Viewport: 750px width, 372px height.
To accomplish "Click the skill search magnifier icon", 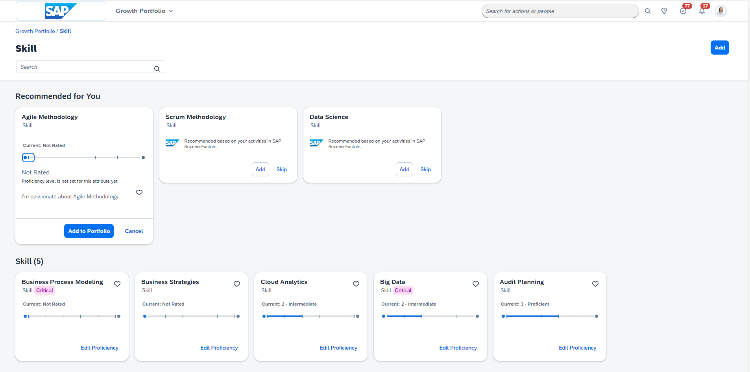I will point(157,69).
